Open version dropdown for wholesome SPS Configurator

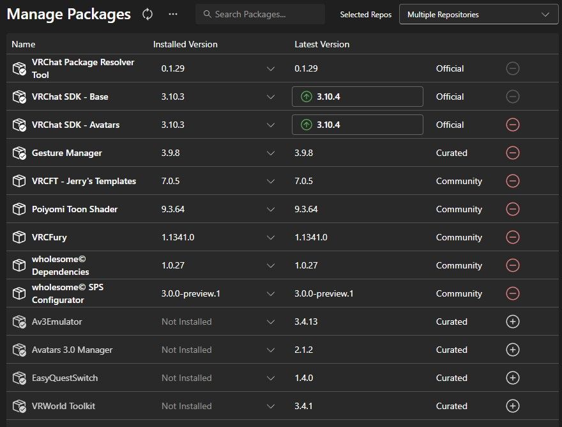coord(271,294)
